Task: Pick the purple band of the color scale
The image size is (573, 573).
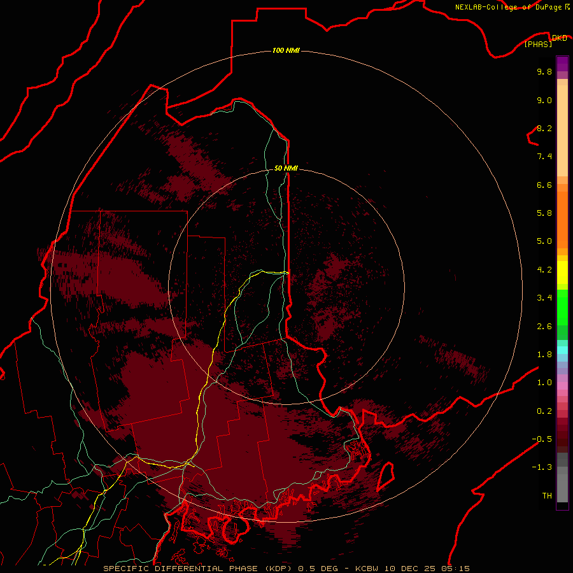Action: (562, 64)
